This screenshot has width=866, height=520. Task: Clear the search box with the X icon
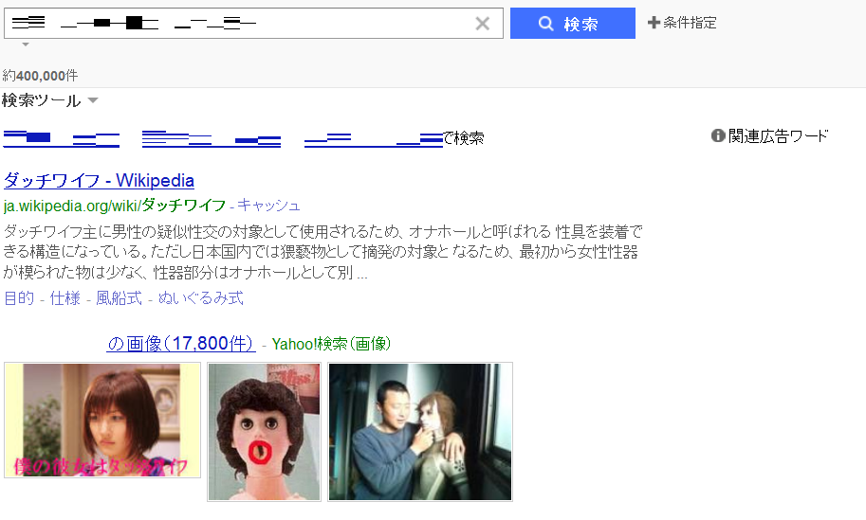pyautogui.click(x=482, y=24)
